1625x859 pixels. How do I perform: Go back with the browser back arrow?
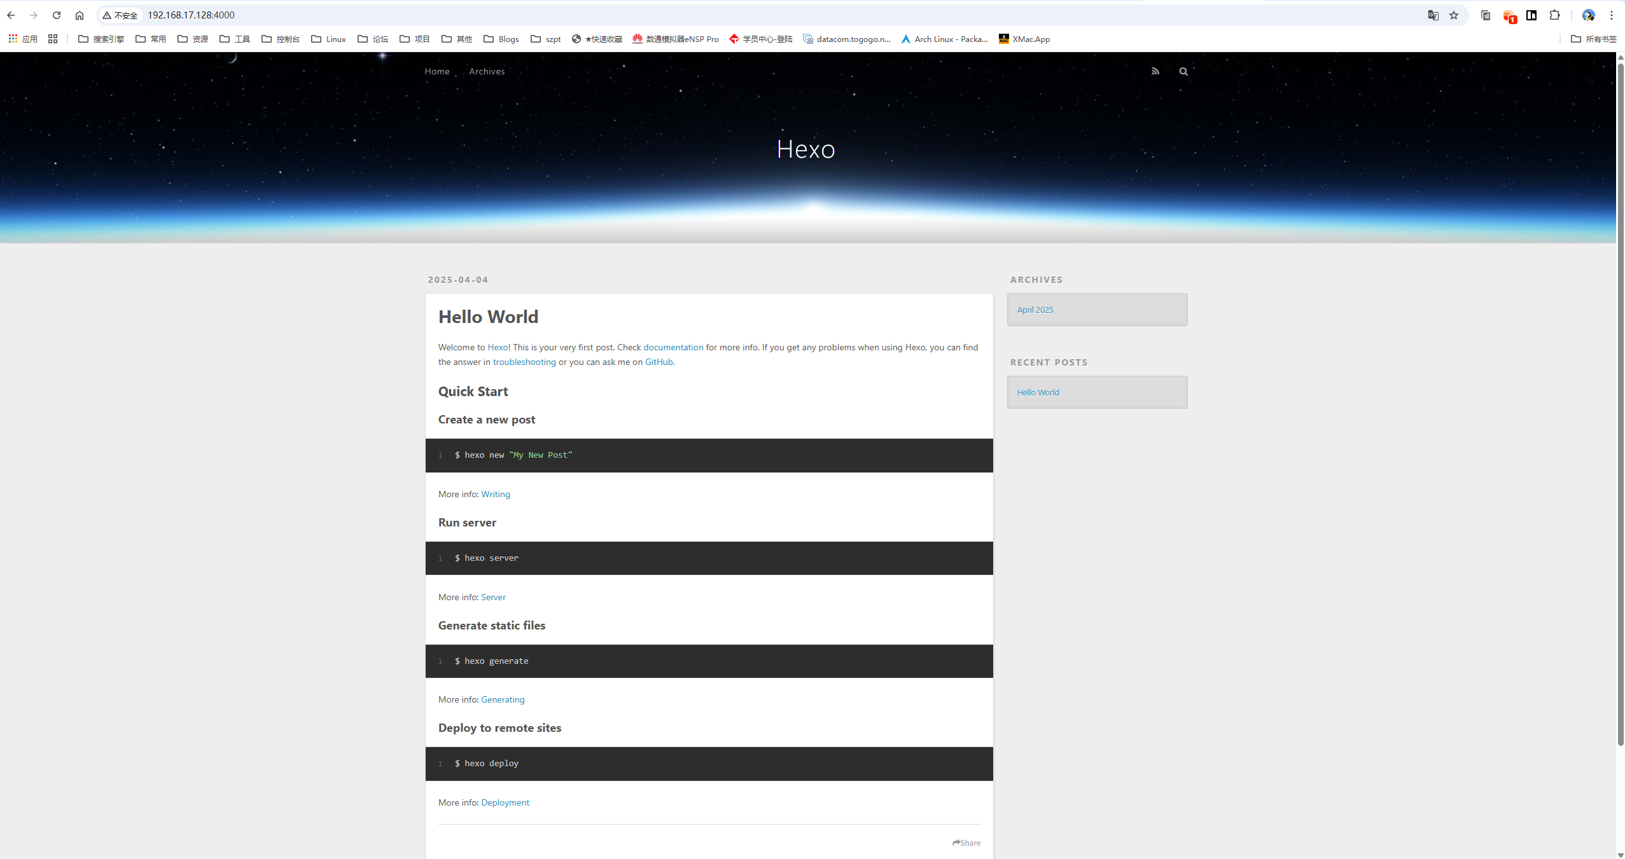[11, 15]
